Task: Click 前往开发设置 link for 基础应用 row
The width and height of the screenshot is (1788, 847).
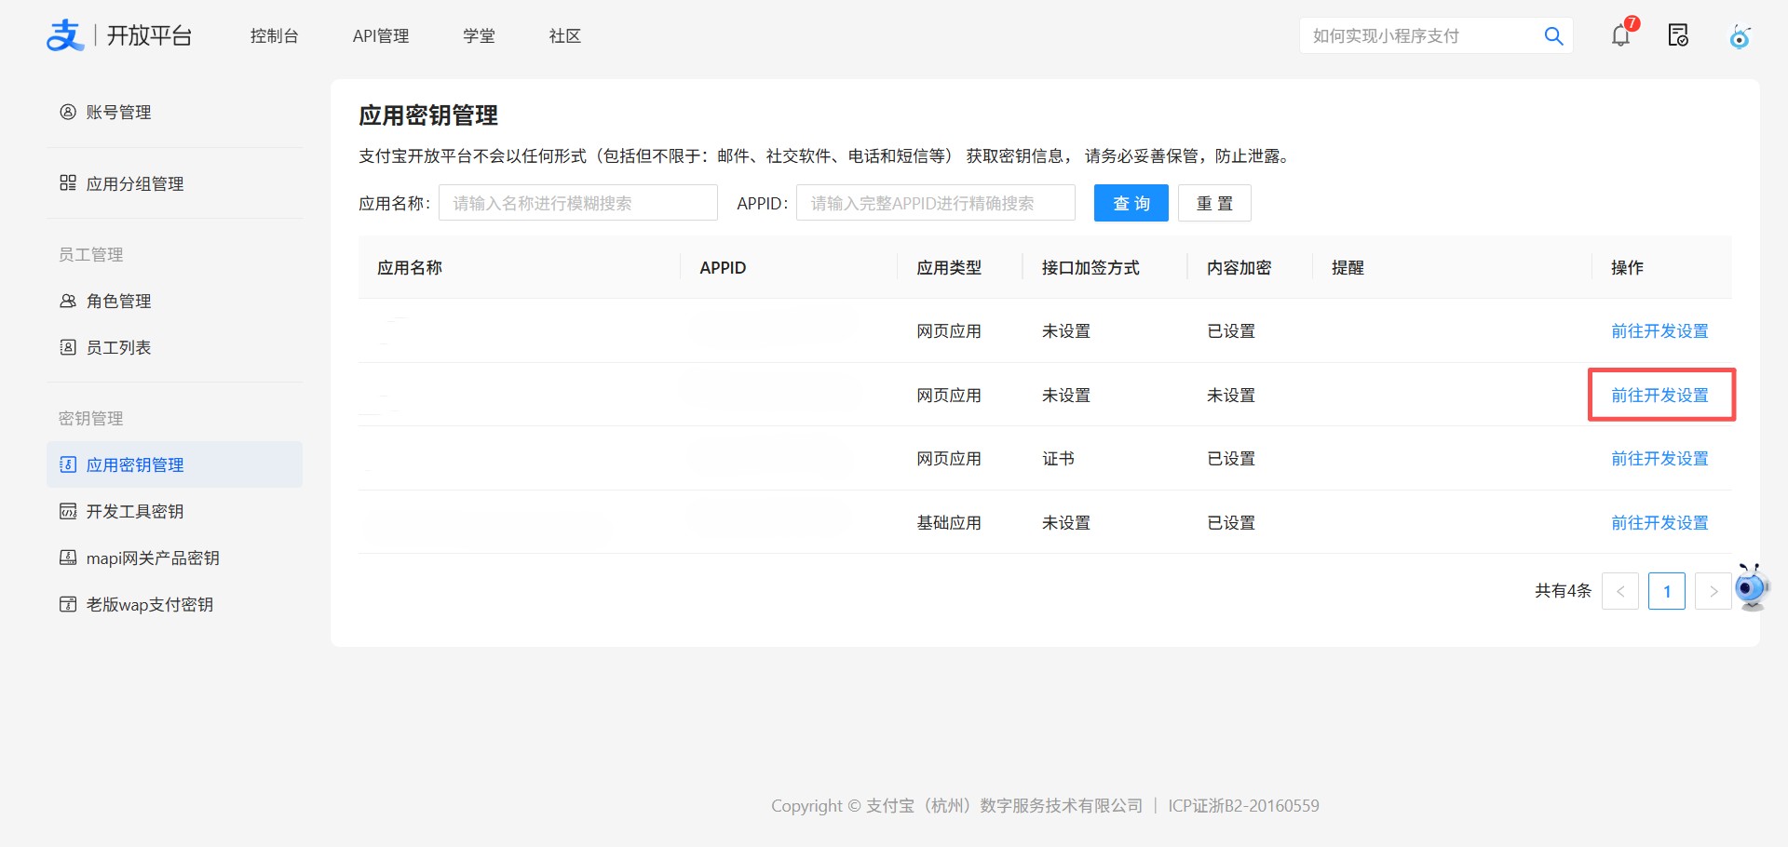Action: point(1659,523)
